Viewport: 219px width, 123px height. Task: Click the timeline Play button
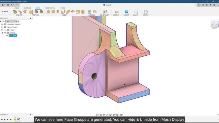pyautogui.click(x=4, y=120)
